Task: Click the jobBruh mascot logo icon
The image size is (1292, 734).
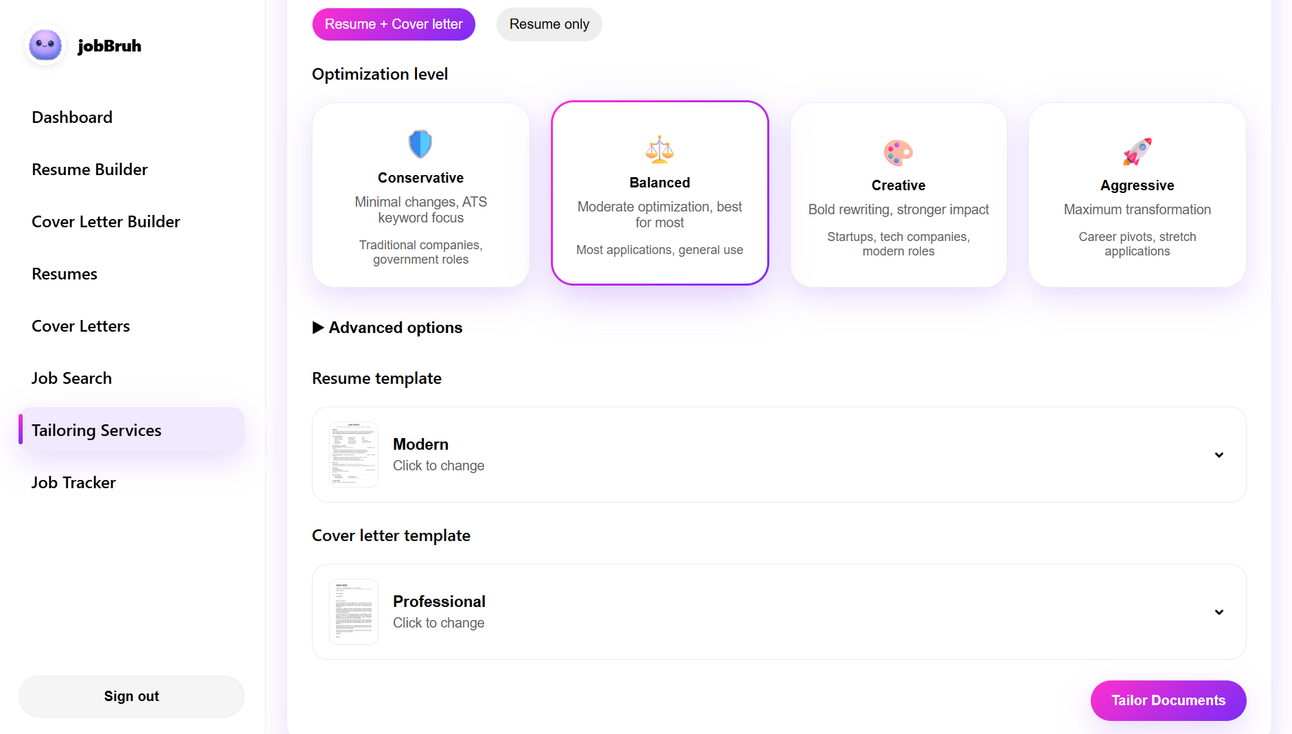Action: pos(45,45)
